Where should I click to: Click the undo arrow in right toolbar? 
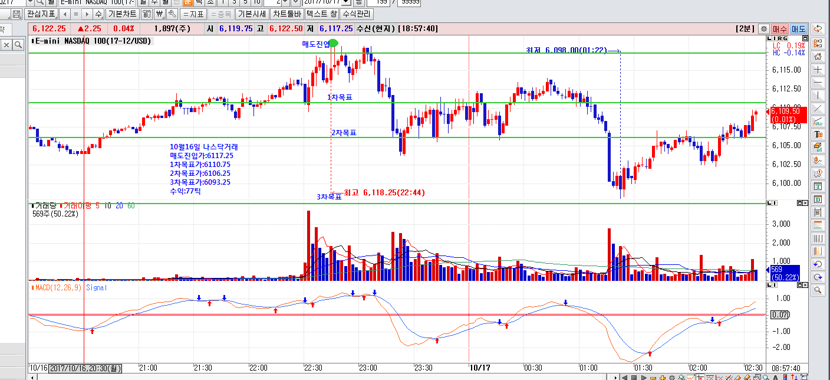click(x=818, y=264)
